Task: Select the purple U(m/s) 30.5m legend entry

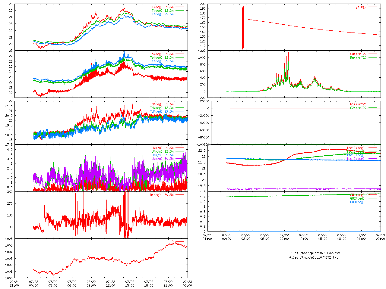Action: (x=163, y=159)
